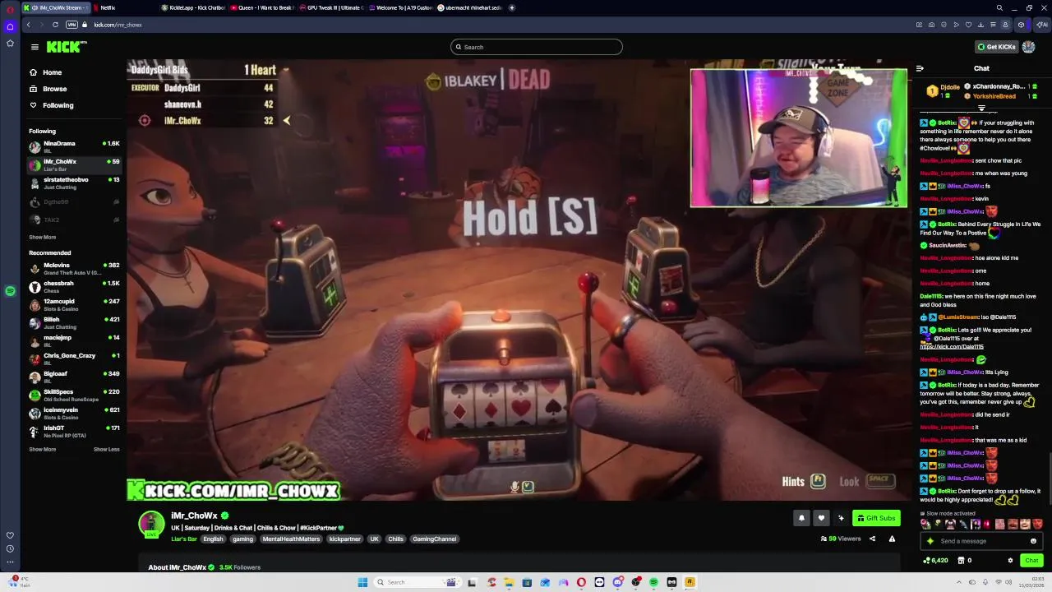Toggle stream notifications bell
Viewport: 1052px width, 592px height.
click(801, 518)
